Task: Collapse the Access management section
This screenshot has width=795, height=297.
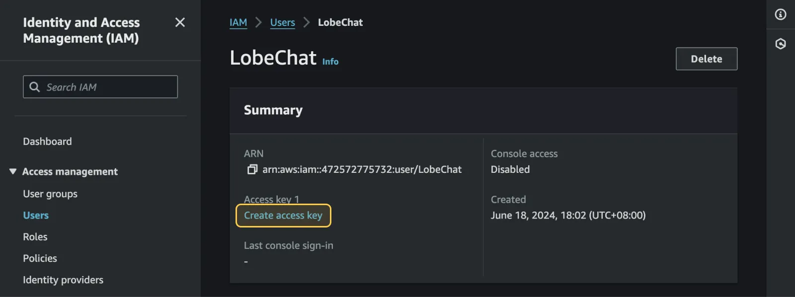Action: 12,171
